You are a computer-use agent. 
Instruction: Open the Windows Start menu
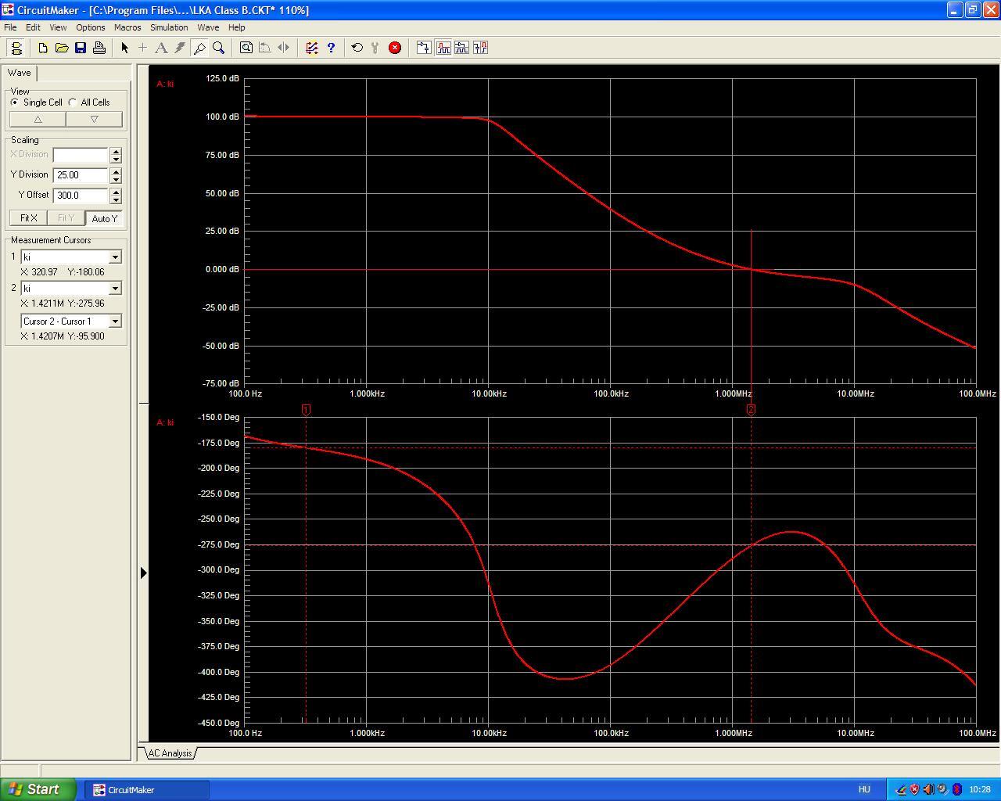38,789
